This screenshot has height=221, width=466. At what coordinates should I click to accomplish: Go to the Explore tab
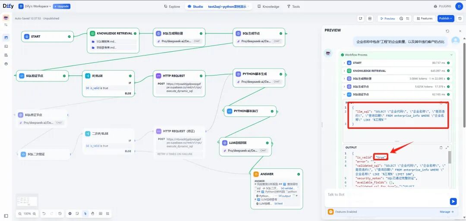pos(172,6)
